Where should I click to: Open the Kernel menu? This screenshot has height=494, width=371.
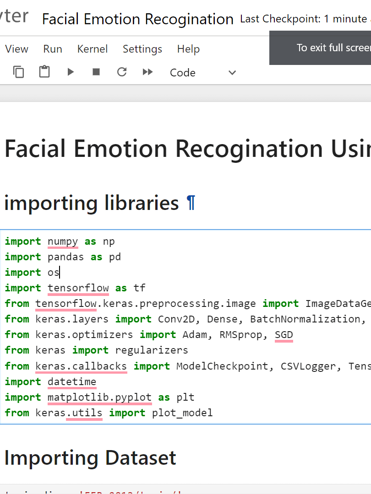click(x=93, y=49)
